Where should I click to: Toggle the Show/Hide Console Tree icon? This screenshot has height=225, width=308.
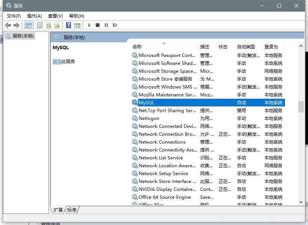(28, 25)
